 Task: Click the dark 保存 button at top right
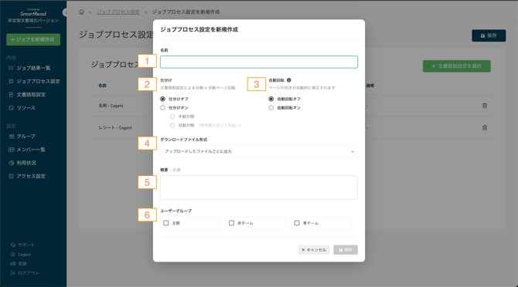pyautogui.click(x=489, y=35)
